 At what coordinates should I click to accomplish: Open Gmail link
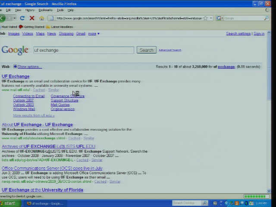coord(81,34)
